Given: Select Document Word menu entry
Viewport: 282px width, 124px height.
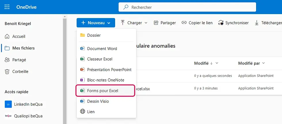Looking at the screenshot, I should coord(106,49).
